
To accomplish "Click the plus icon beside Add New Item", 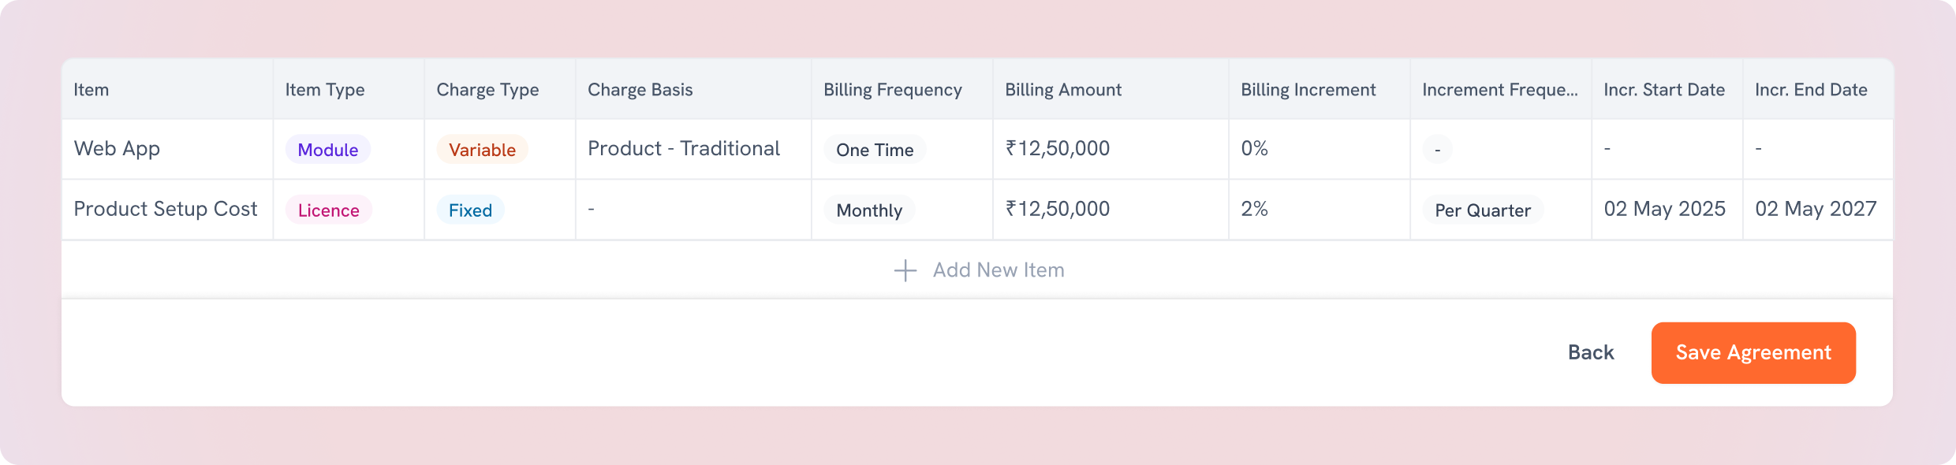I will 905,270.
